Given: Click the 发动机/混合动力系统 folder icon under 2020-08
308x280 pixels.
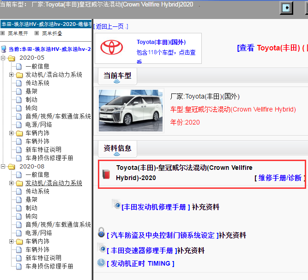Looking at the screenshot, I should pyautogui.click(x=19, y=183).
